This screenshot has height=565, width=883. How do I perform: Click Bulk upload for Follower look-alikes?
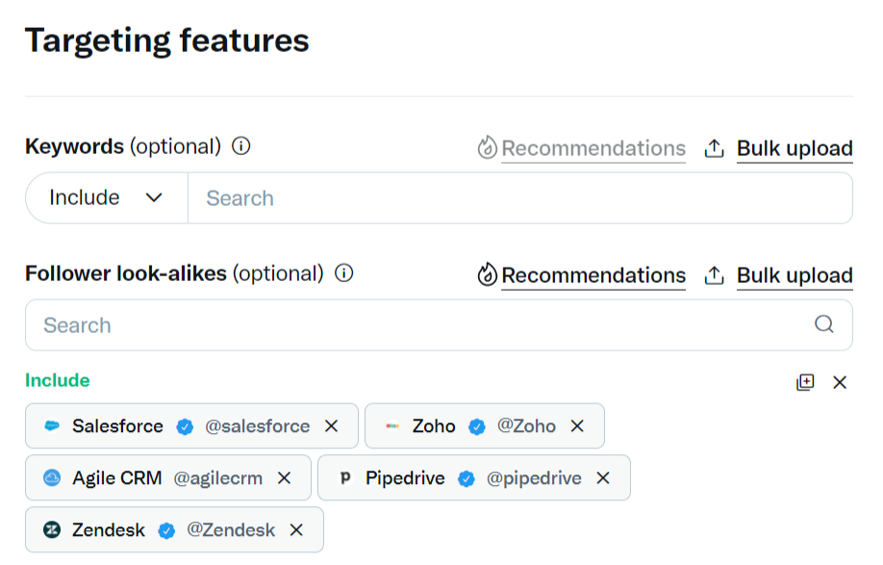click(779, 275)
